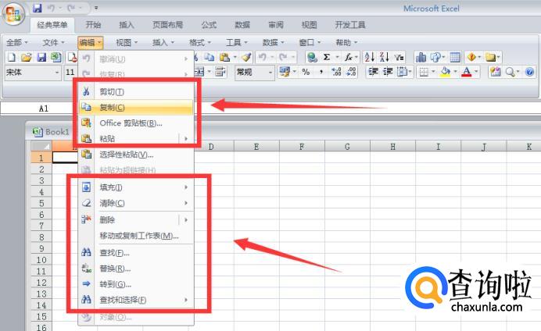The width and height of the screenshot is (541, 331).
Task: Open the 填充(I) submenu
Action: pyautogui.click(x=136, y=187)
